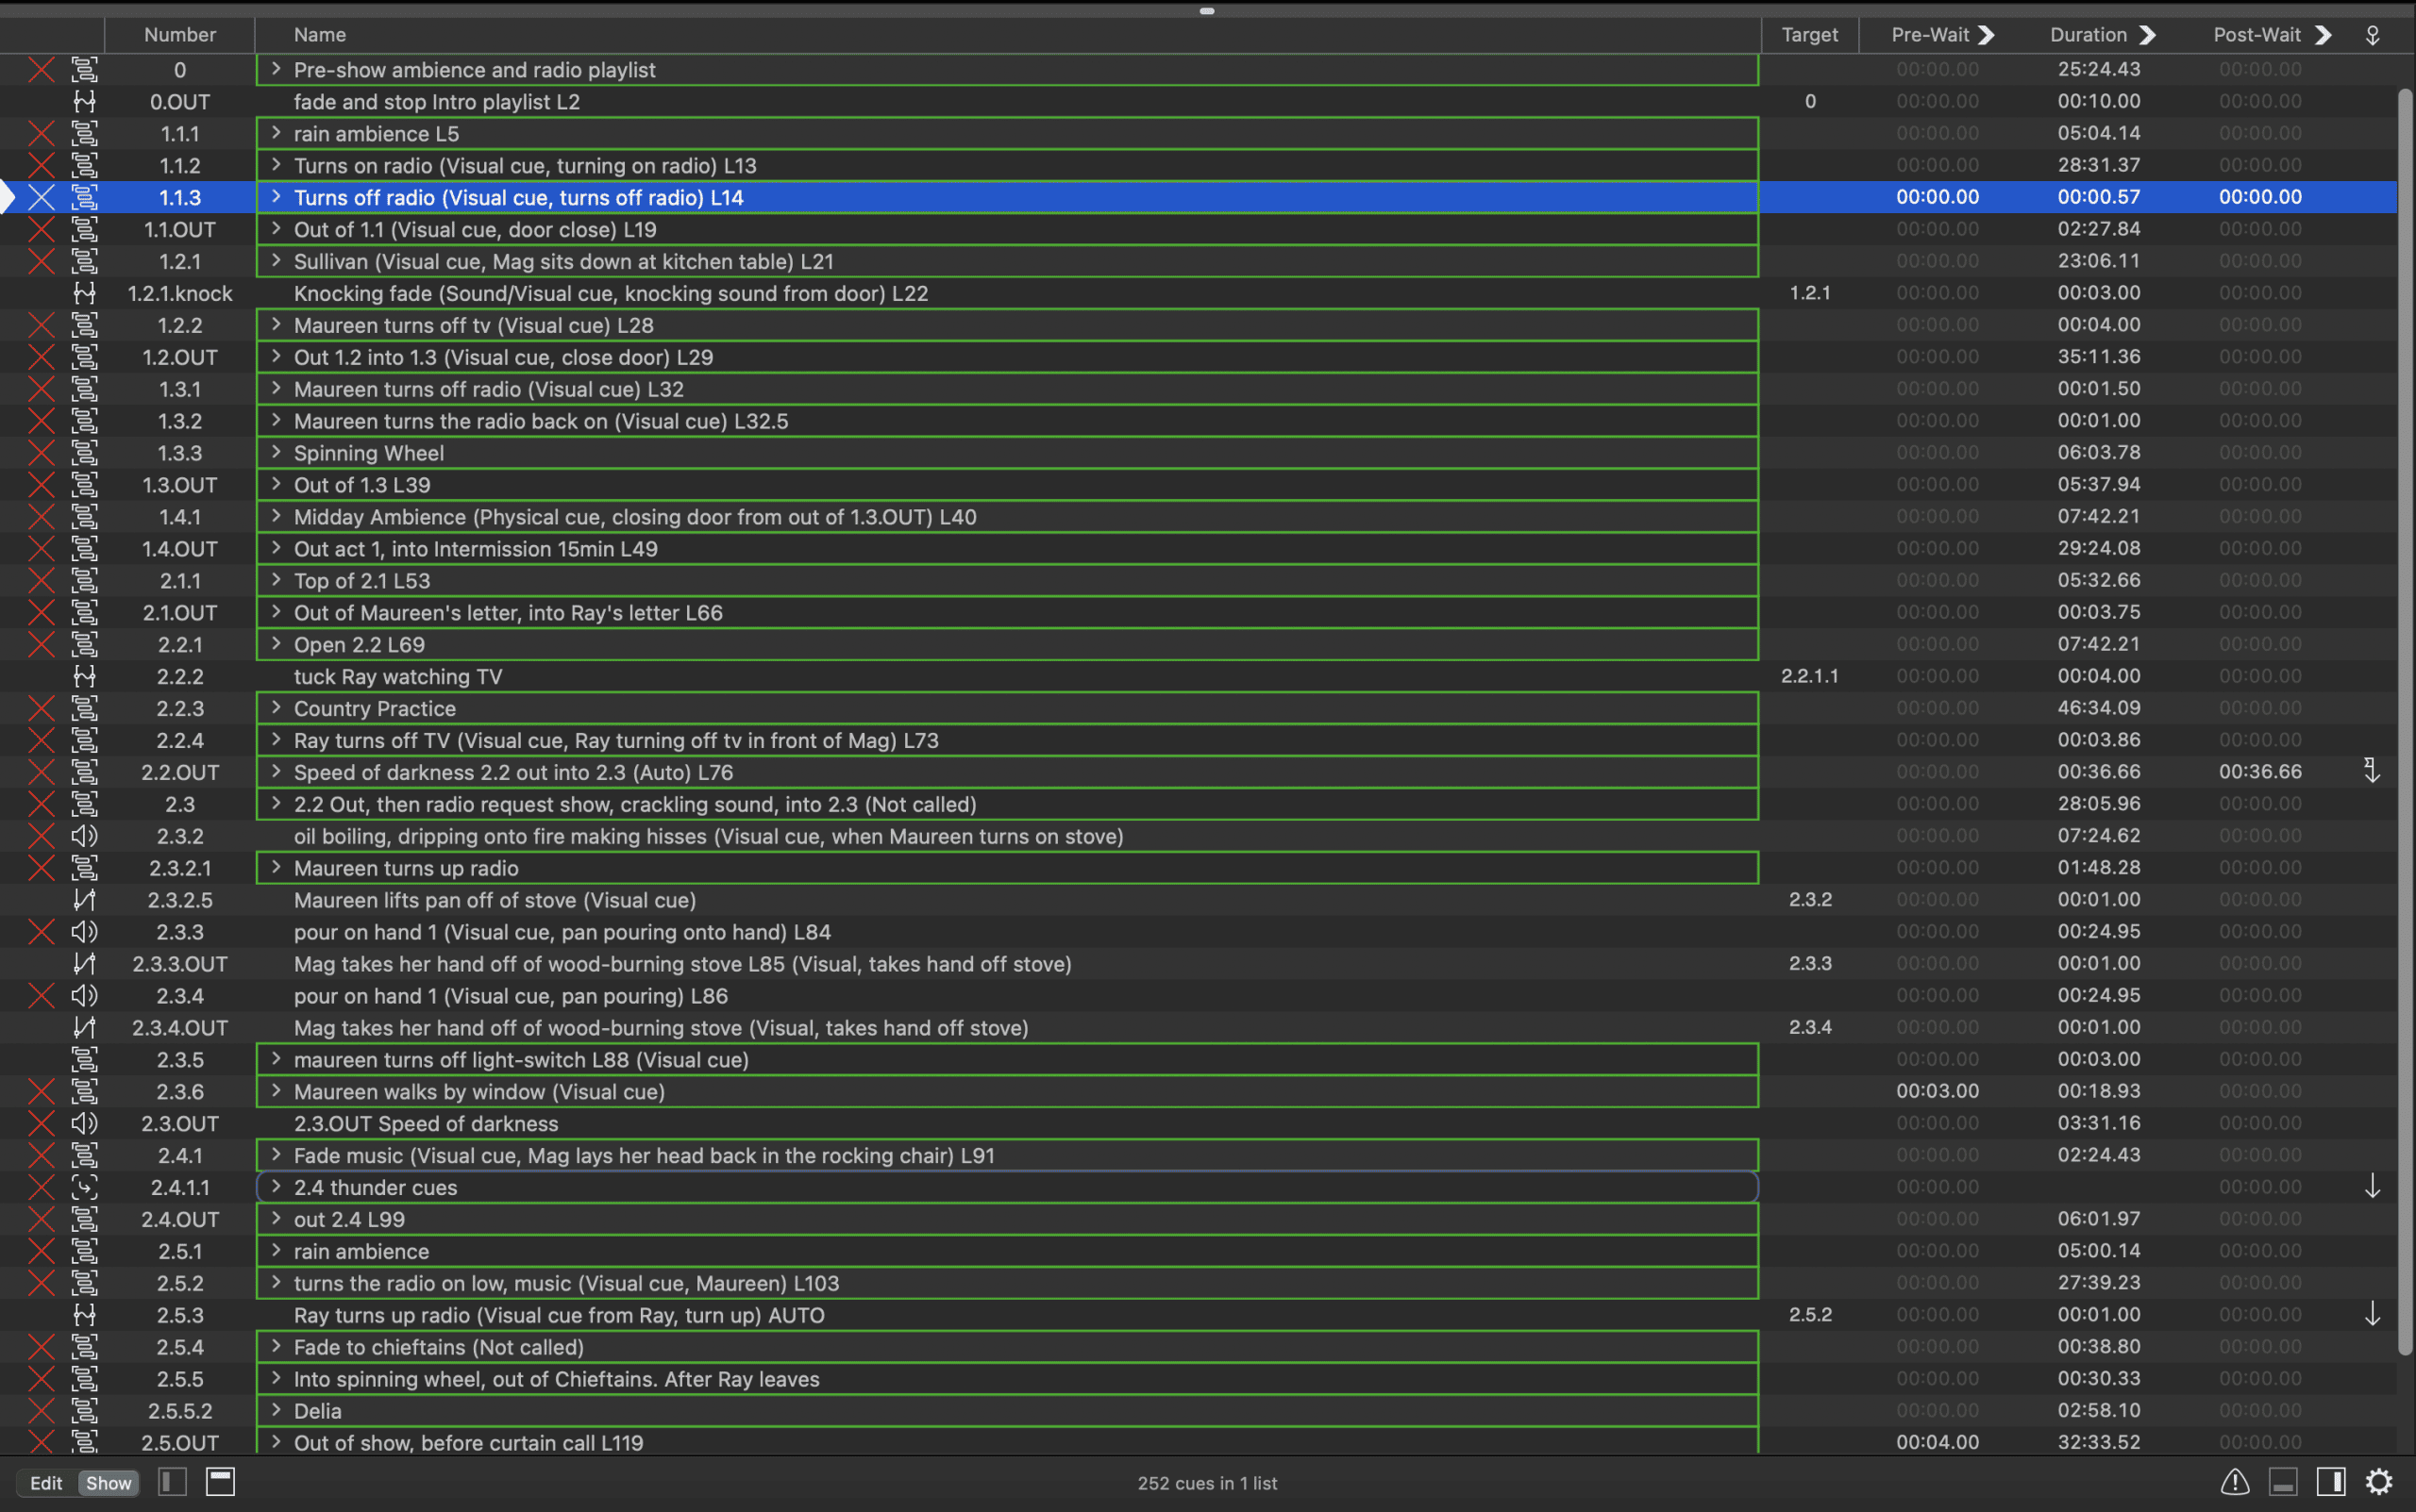Select cue 2.5.3 Ray turns up radio
This screenshot has width=2416, height=1512.
pos(559,1315)
